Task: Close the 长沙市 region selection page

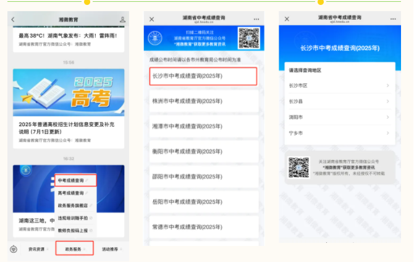Action: click(x=287, y=19)
